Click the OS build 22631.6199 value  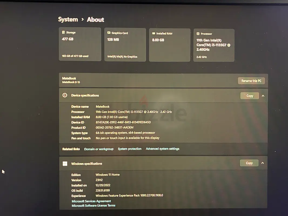[103, 190]
